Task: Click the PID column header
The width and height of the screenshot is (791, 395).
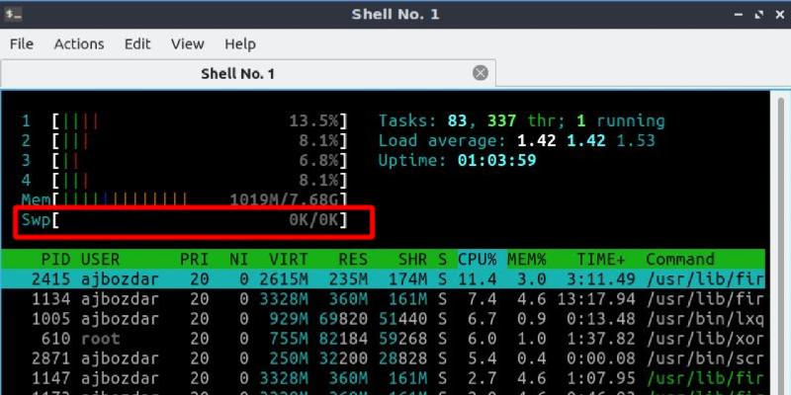Action: (x=55, y=259)
